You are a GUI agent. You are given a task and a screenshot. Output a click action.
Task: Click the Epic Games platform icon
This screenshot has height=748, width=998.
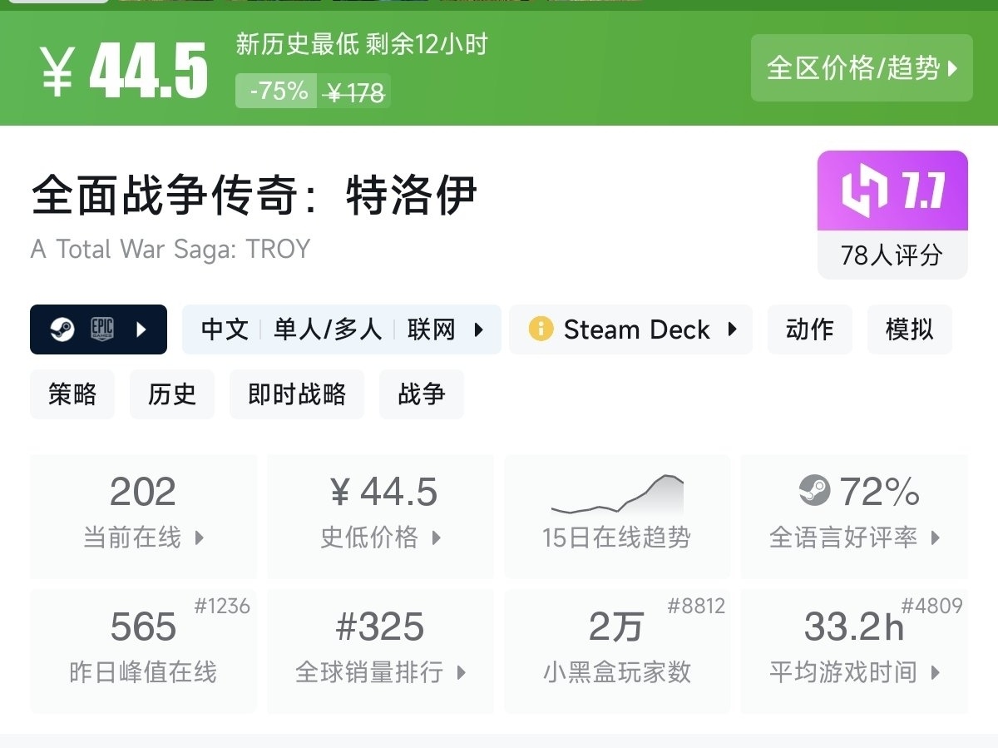(102, 329)
